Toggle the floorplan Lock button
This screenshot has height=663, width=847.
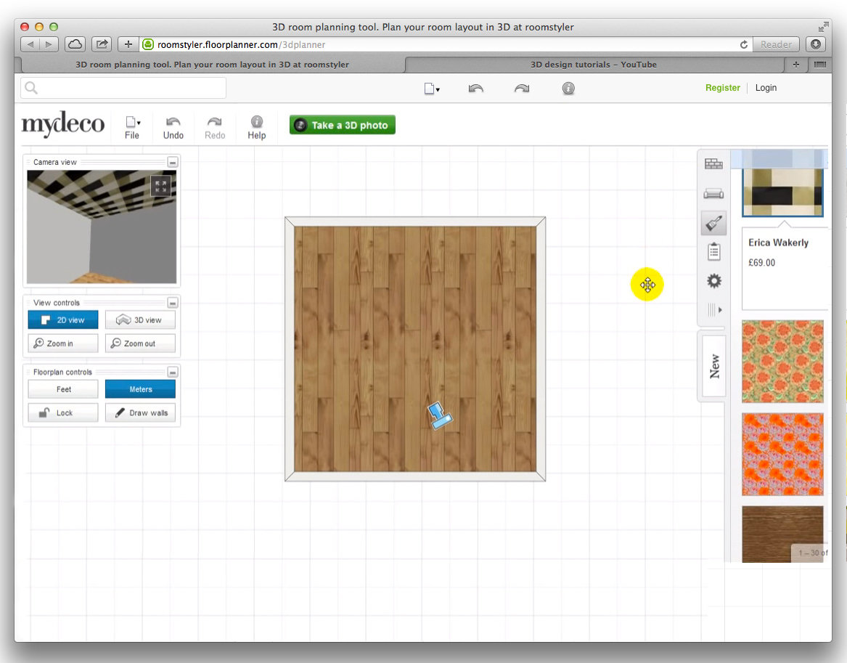click(x=63, y=412)
